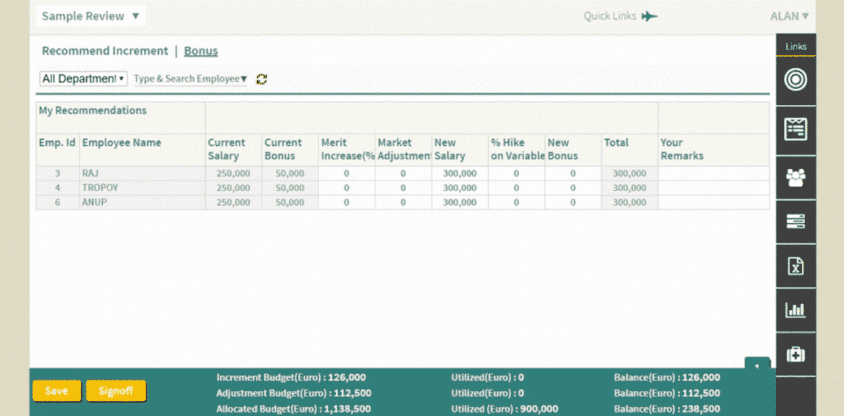Click the target goals icon in Links sidebar
The height and width of the screenshot is (416, 844).
tap(795, 80)
